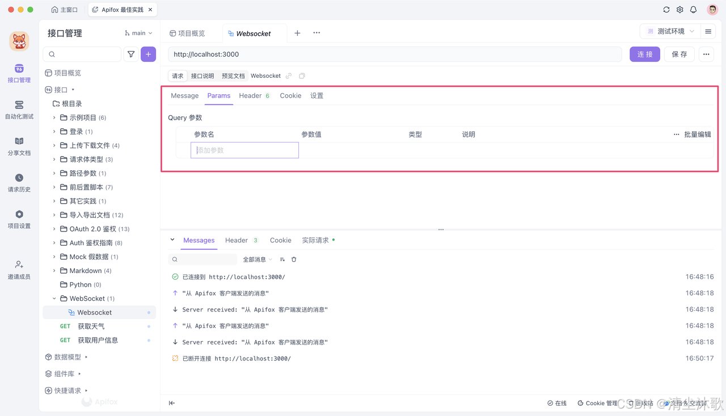Open the 分享文档 section
Screen dimensions: 726x416
pyautogui.click(x=19, y=146)
